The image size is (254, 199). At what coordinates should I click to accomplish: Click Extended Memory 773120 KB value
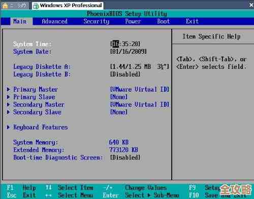click(123, 150)
